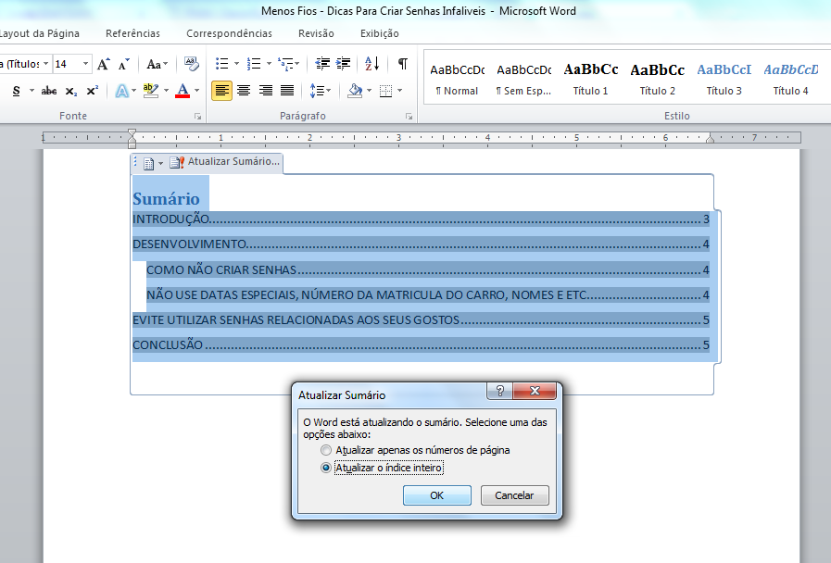The image size is (831, 563).
Task: Center the paragraph alignment
Action: point(245,89)
